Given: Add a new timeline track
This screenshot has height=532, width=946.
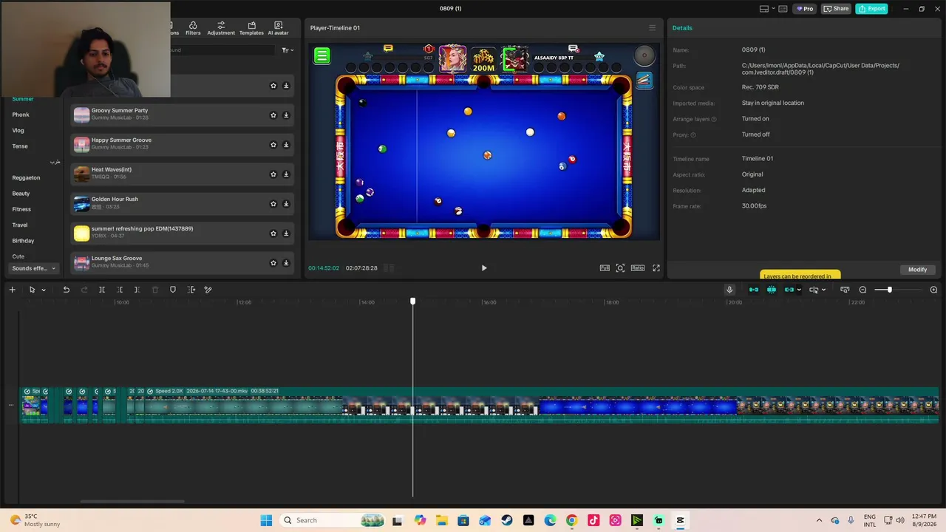Looking at the screenshot, I should [12, 290].
